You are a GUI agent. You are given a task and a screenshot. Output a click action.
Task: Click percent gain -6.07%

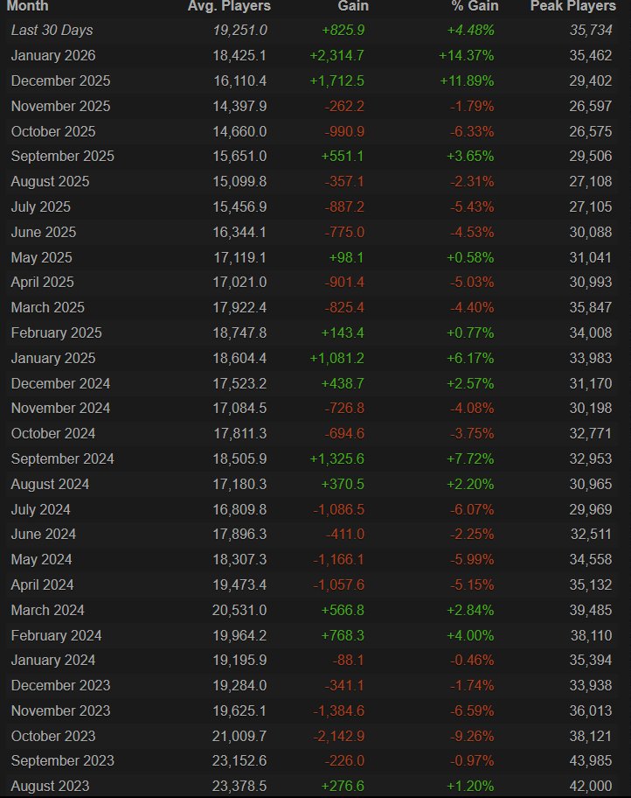coord(472,510)
